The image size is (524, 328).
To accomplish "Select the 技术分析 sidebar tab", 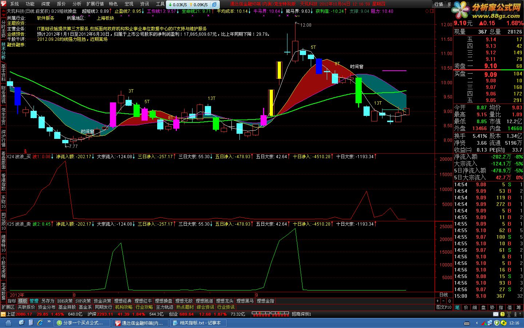I will [x=3, y=51].
